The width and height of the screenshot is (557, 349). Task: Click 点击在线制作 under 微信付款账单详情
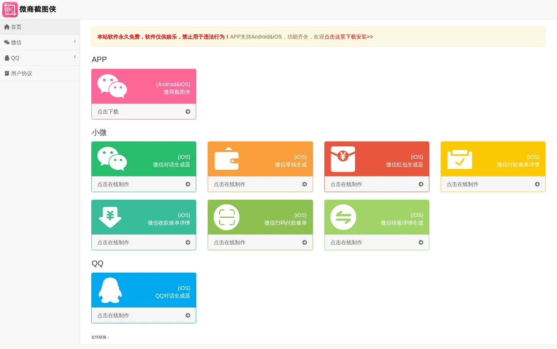463,184
